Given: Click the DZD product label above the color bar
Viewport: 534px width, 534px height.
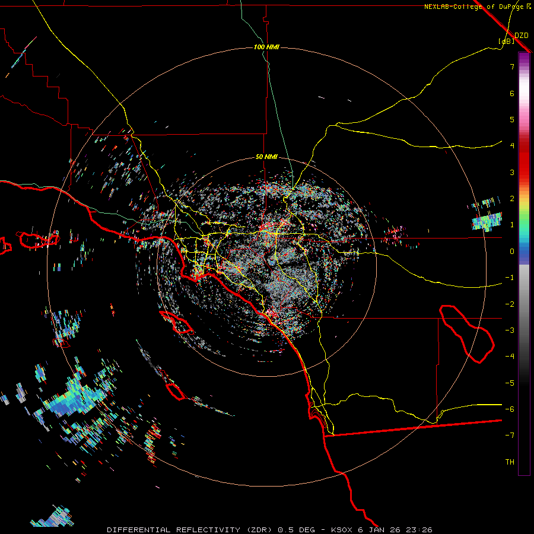Looking at the screenshot, I should coord(522,36).
